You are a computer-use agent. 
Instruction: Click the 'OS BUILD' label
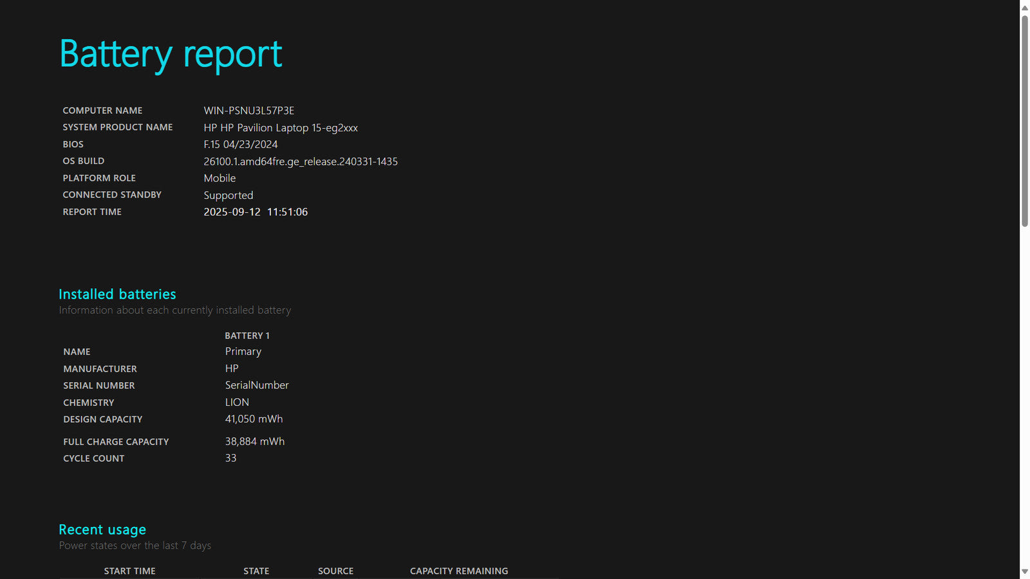click(x=84, y=161)
